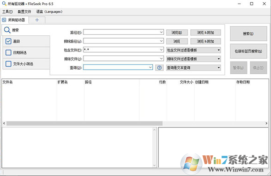This screenshot has height=176, width=271.
Task: Click the 暂停 button
Action: pos(238,68)
